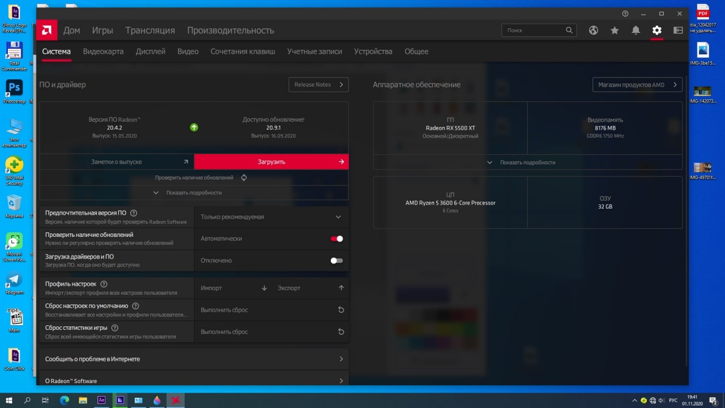725x408 pixels.
Task: Open settings gear icon
Action: point(657,31)
